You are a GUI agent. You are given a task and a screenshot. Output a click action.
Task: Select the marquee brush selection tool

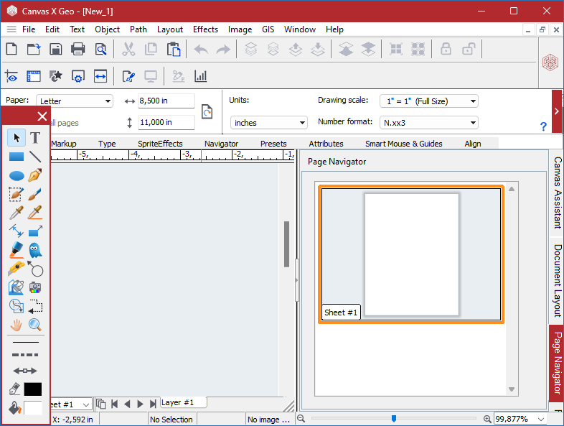[17, 195]
